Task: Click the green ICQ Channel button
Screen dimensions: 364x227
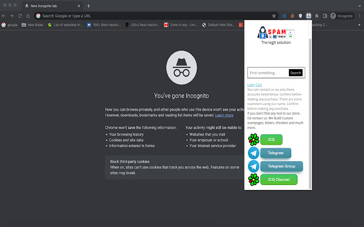Action: pyautogui.click(x=279, y=179)
